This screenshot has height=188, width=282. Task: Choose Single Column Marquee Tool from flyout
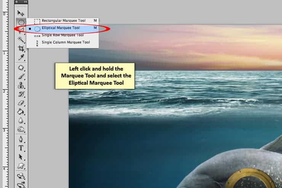[x=62, y=42]
